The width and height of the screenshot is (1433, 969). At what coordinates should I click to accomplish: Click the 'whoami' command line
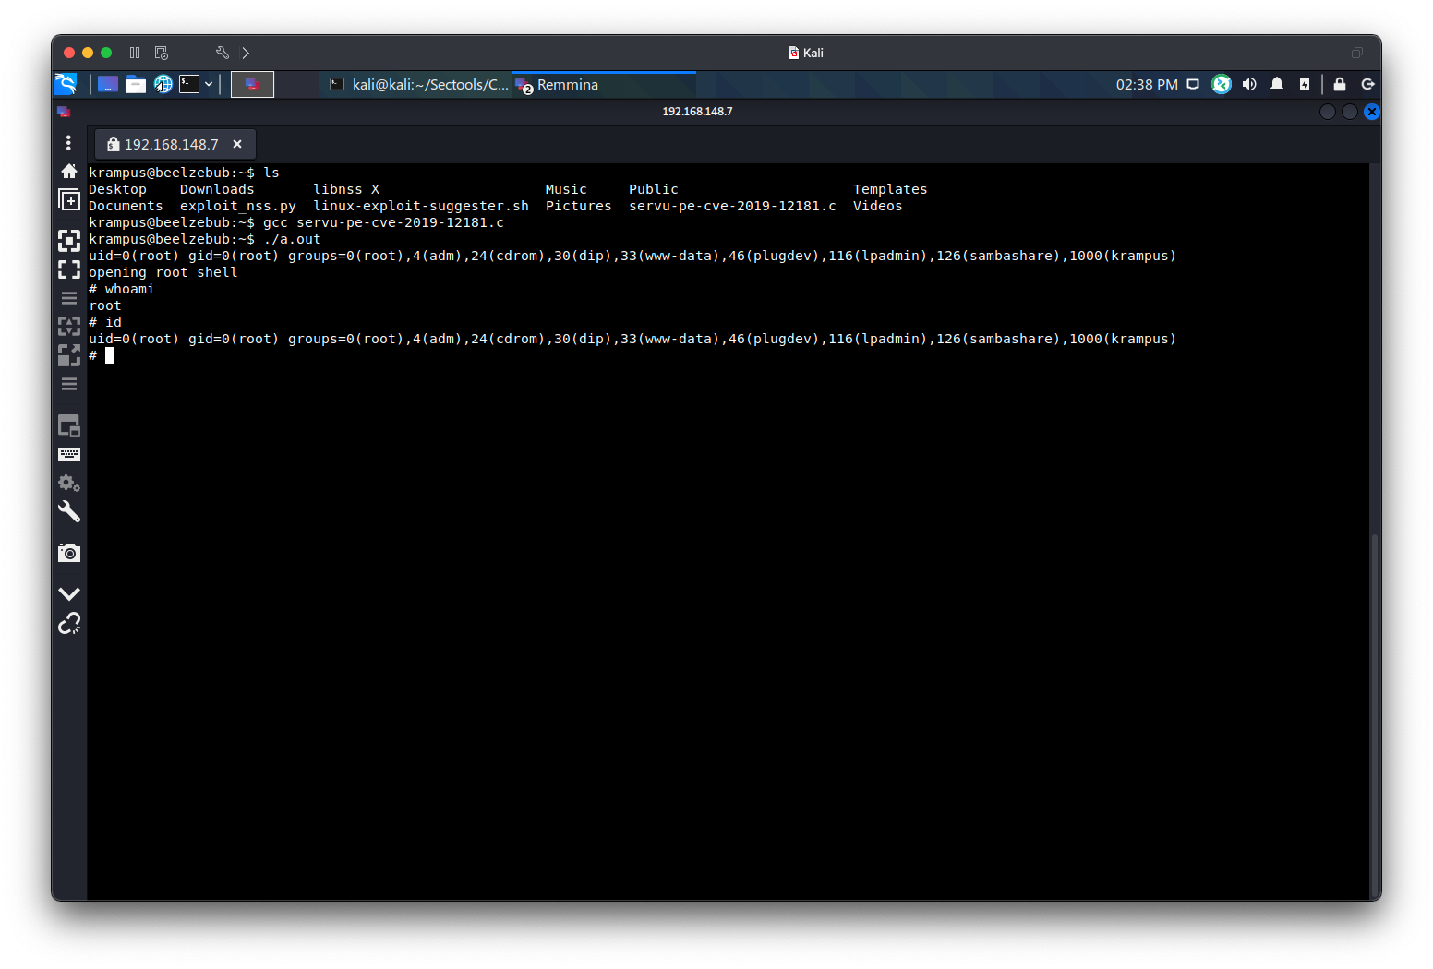[122, 289]
